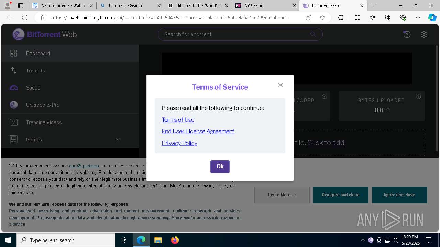The image size is (440, 247).
Task: Open the End User License Agreement link
Action: point(198,131)
